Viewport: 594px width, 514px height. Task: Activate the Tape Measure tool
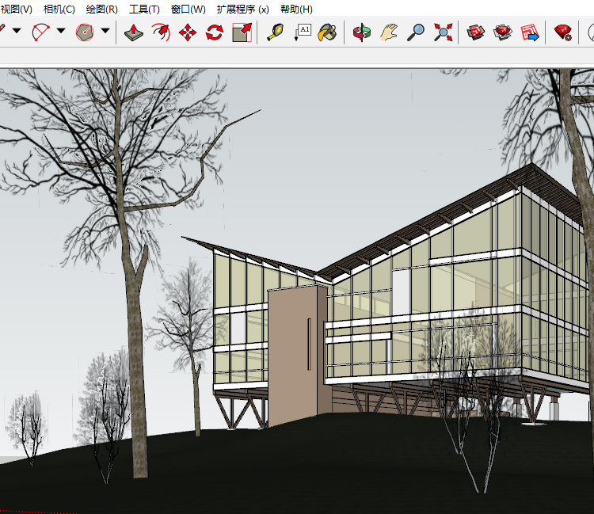click(276, 32)
